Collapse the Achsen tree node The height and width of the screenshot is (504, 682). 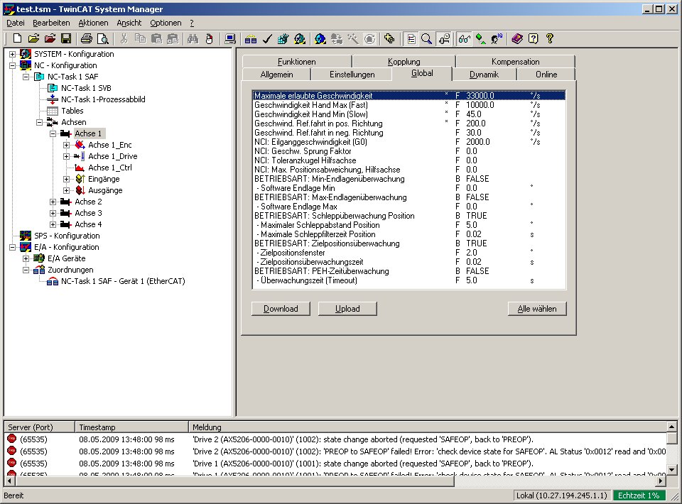[39, 122]
